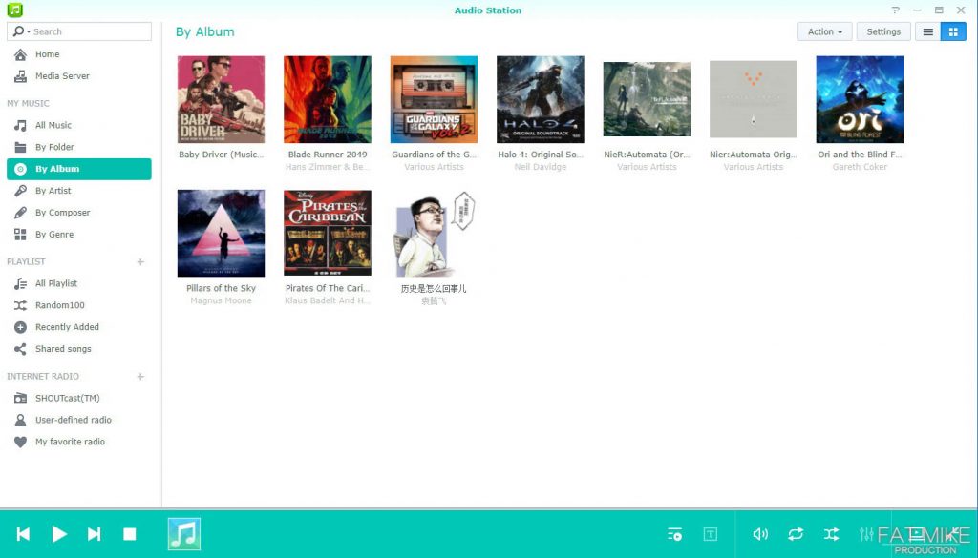This screenshot has height=558, width=978.
Task: Click the Klaus Badelt artist text
Action: (x=328, y=300)
